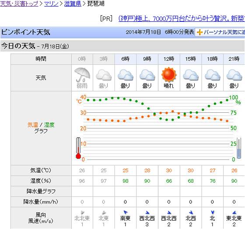Screen dimensions: 245x229
Task: Open the 滋賀県 breadcrumb link
Action: pos(73,3)
